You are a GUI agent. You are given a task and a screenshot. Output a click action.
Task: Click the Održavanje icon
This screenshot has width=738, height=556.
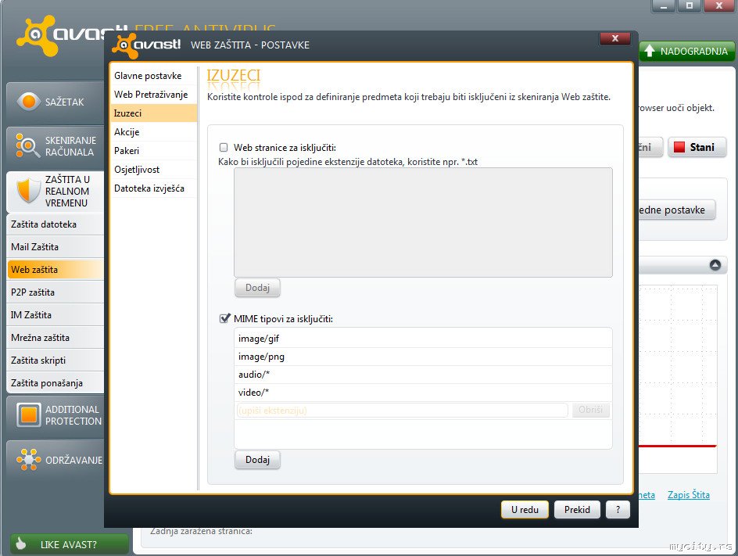28,460
